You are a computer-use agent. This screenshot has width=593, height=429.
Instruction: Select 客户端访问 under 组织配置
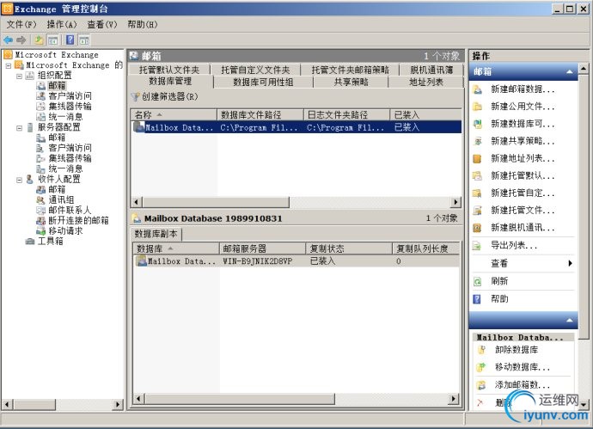click(70, 96)
